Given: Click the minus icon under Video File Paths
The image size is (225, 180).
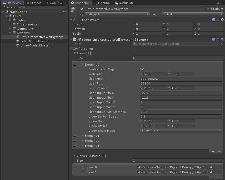Looking at the screenshot, I should 219,178.
